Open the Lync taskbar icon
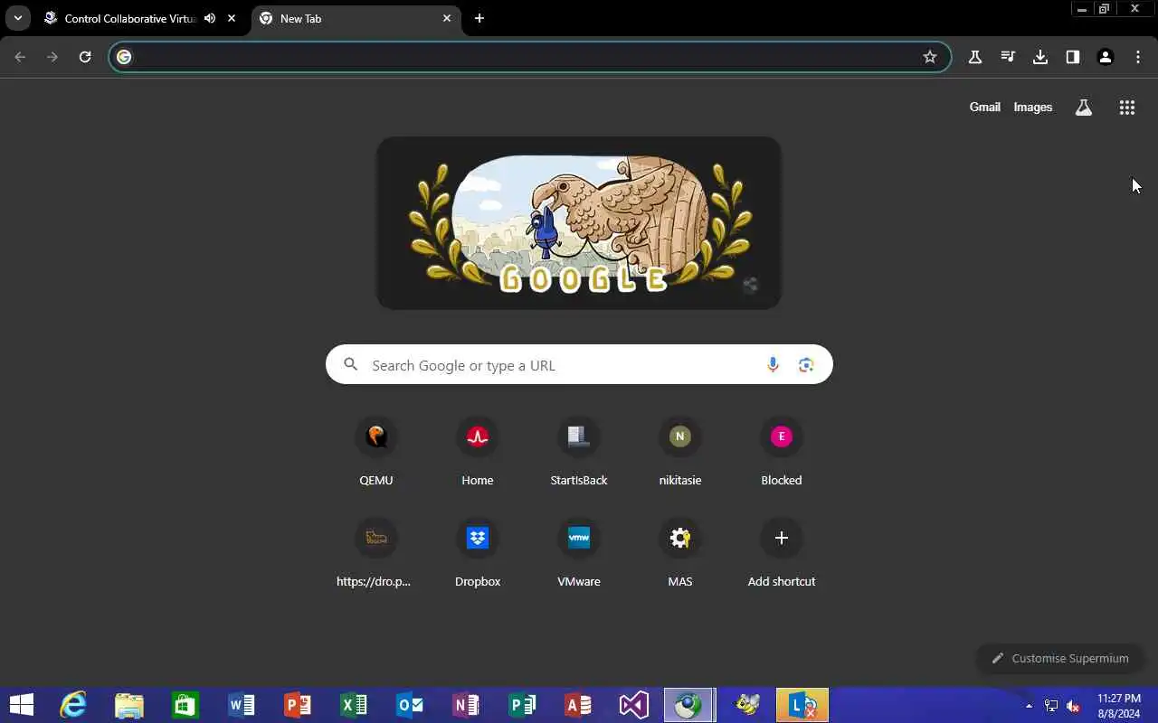This screenshot has height=723, width=1158. click(x=802, y=705)
